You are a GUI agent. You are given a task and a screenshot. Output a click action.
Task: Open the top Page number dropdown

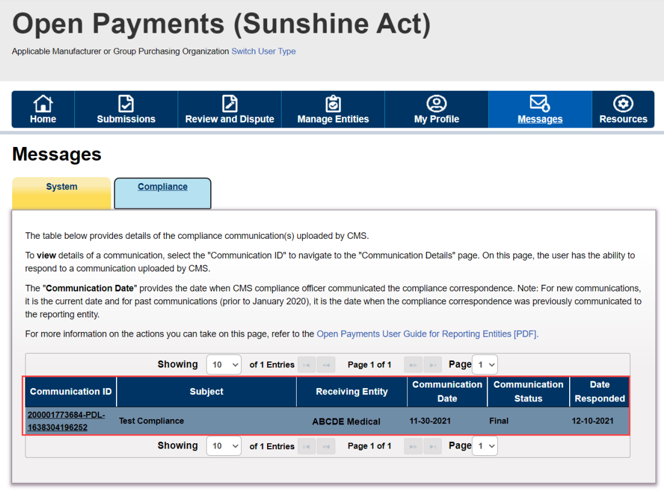coord(485,365)
